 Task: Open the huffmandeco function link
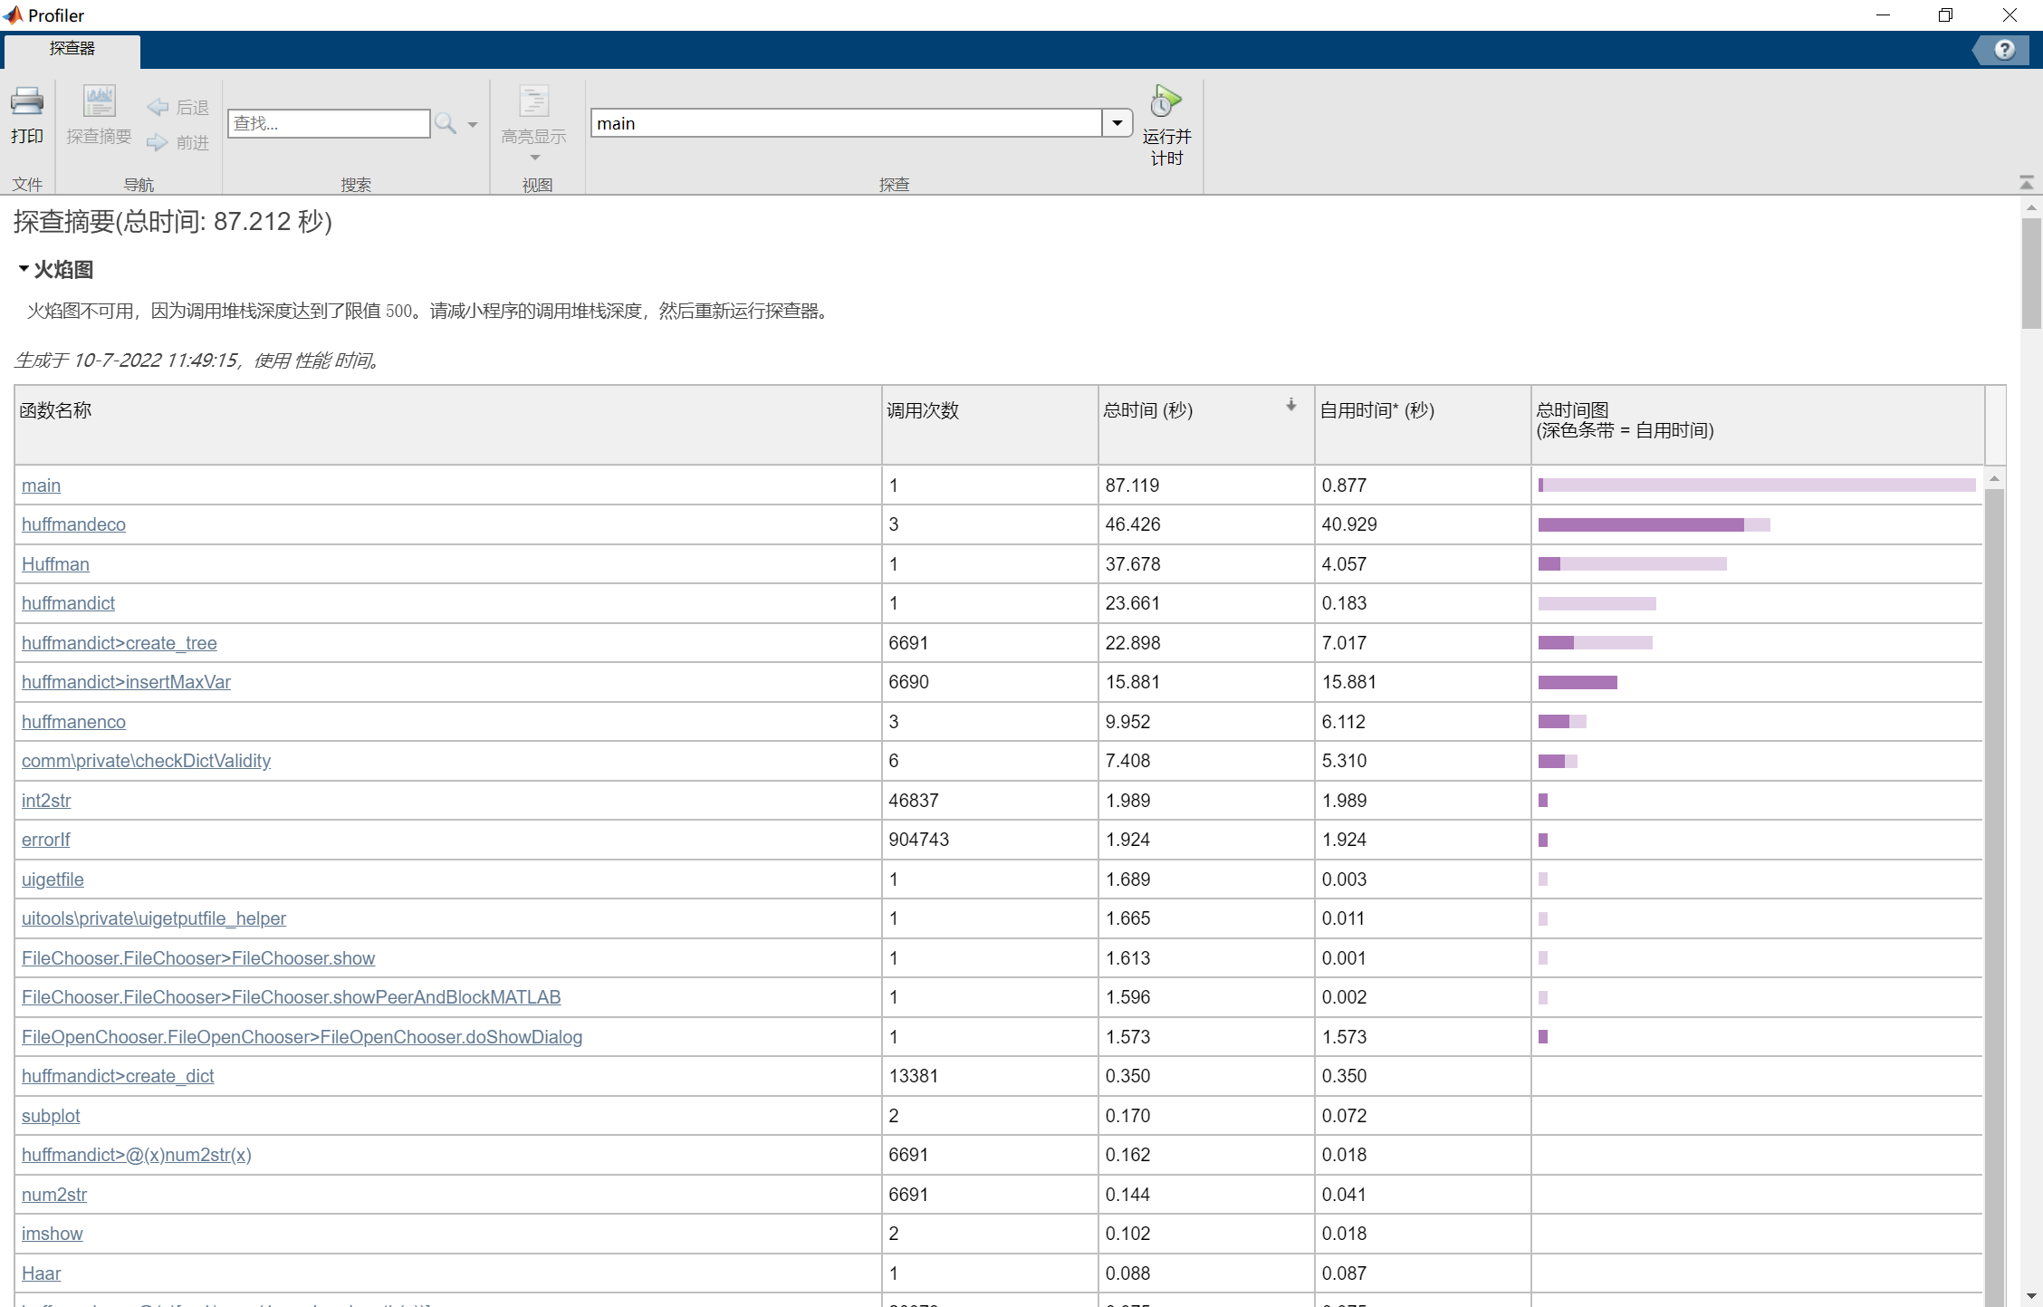pos(73,524)
